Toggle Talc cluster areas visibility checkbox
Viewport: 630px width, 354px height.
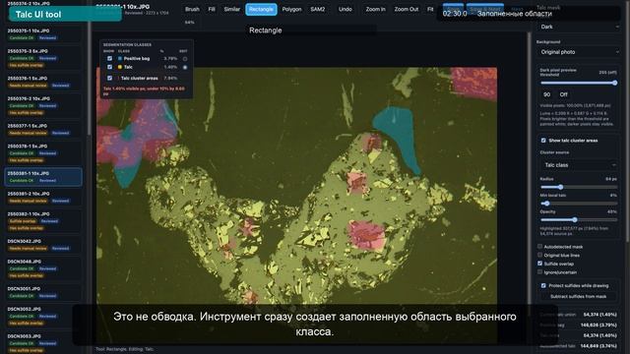tap(109, 79)
